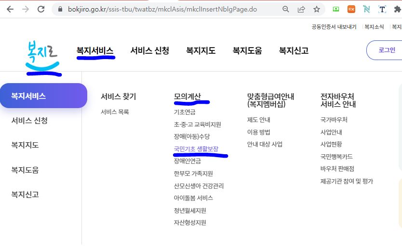Open 공동인증서 내보내기 link
The image size is (402, 246).
pos(334,27)
